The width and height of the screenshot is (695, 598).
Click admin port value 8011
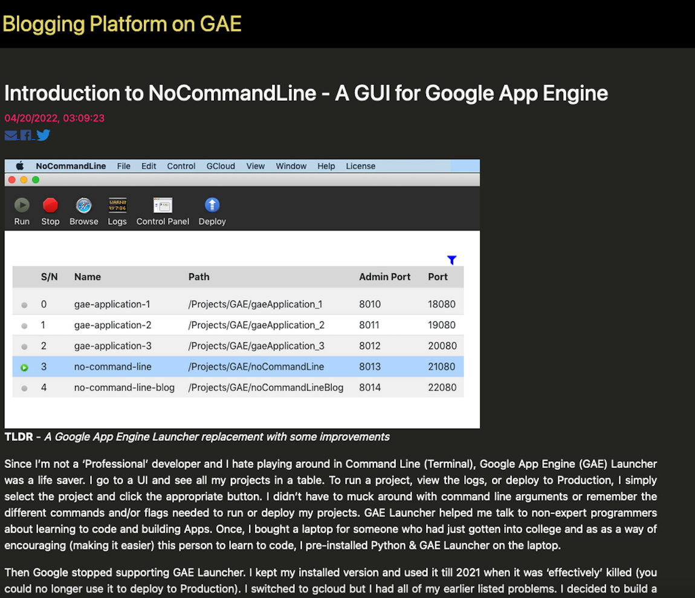coord(369,325)
